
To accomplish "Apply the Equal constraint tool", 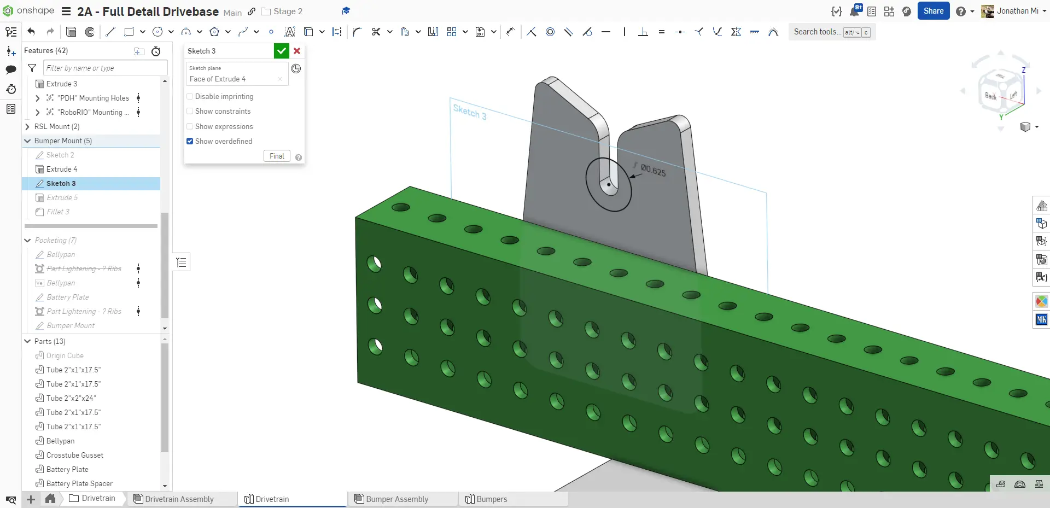I will [x=662, y=32].
